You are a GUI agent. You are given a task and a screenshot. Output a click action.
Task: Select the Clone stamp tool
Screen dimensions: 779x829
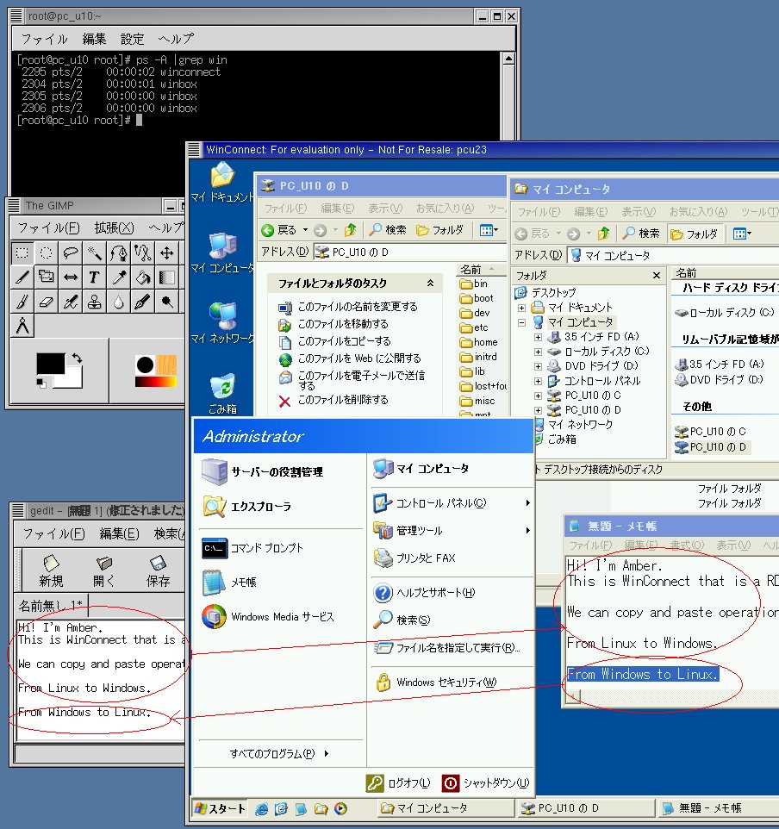[95, 302]
